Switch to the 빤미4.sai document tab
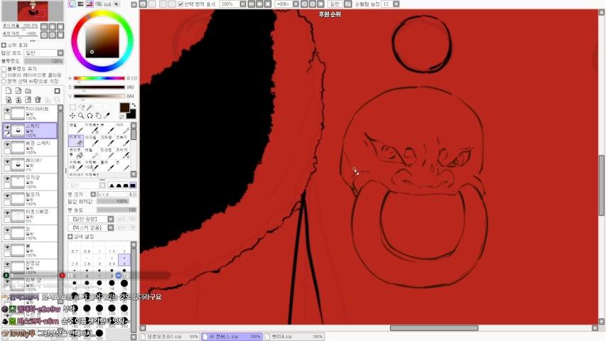The height and width of the screenshot is (341, 606). (294, 337)
